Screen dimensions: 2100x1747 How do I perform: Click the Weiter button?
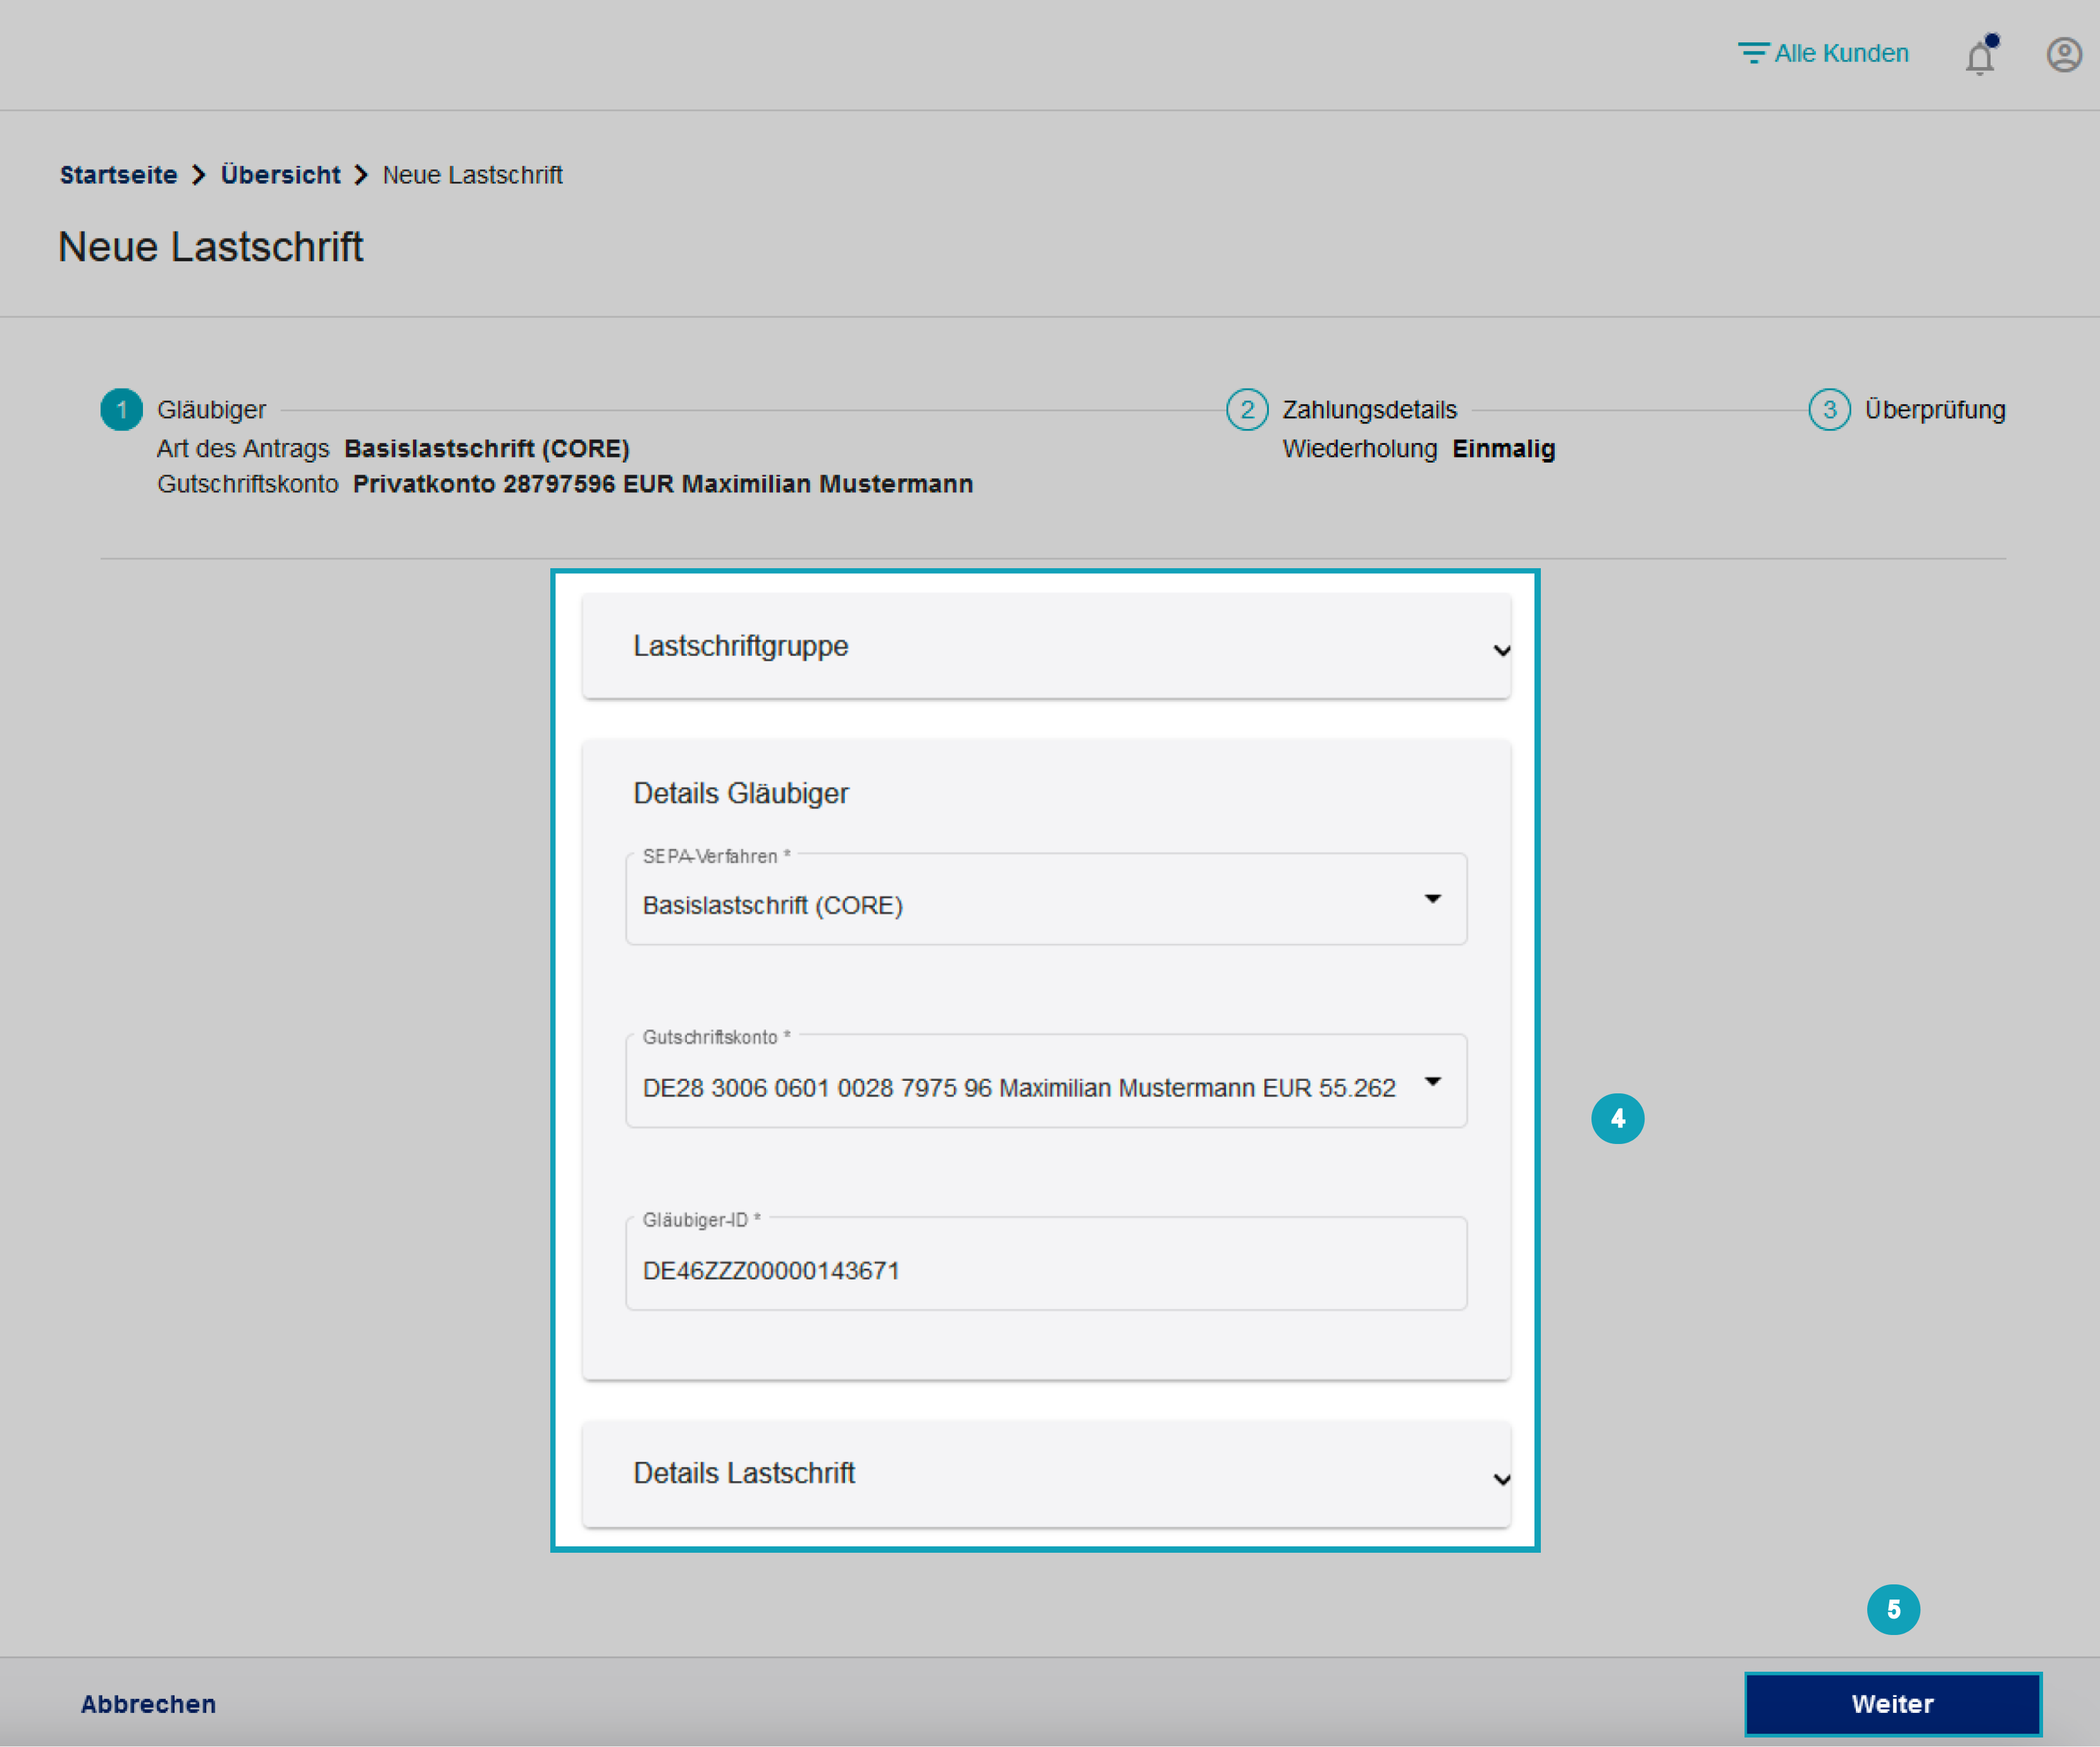1893,1704
